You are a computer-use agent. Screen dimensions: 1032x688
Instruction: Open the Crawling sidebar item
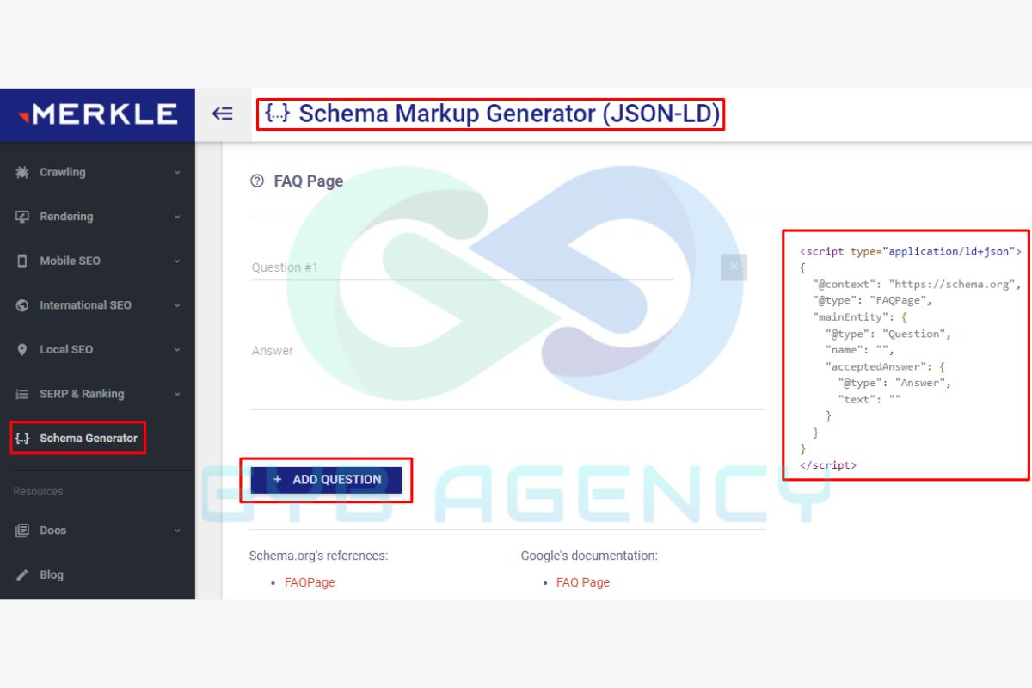click(97, 172)
